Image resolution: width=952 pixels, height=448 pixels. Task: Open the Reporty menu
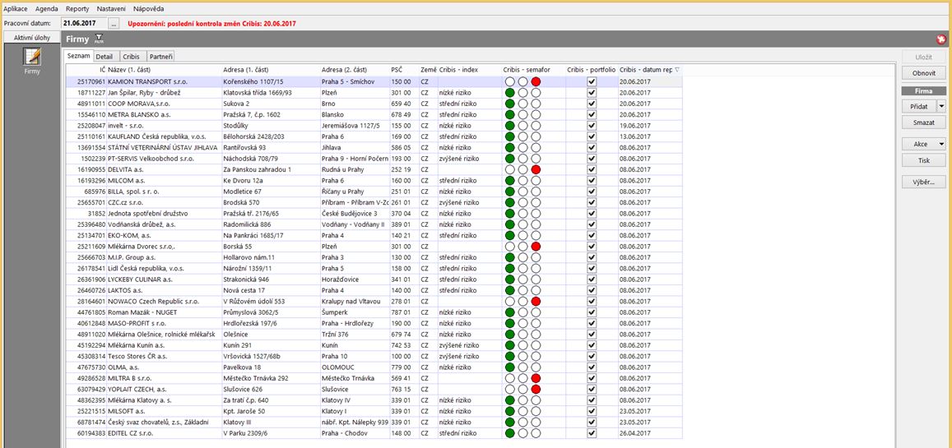[x=77, y=9]
